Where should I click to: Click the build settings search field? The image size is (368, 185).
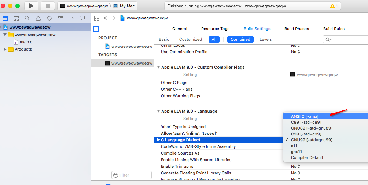pos(346,40)
